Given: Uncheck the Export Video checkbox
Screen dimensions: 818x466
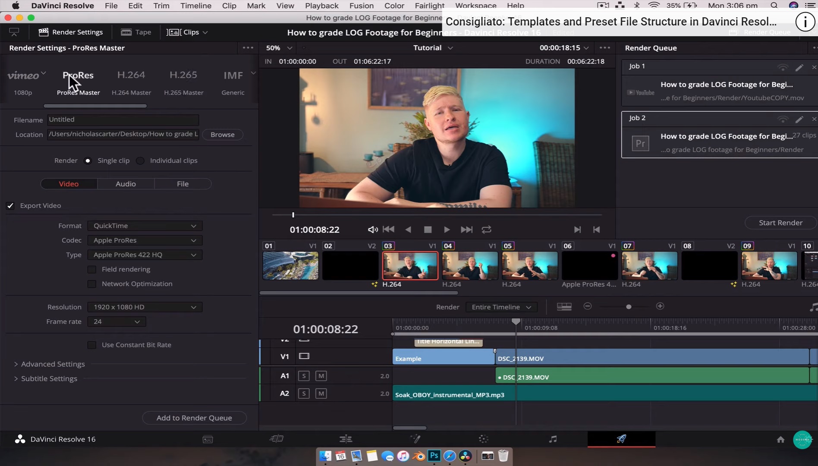Looking at the screenshot, I should (x=10, y=206).
